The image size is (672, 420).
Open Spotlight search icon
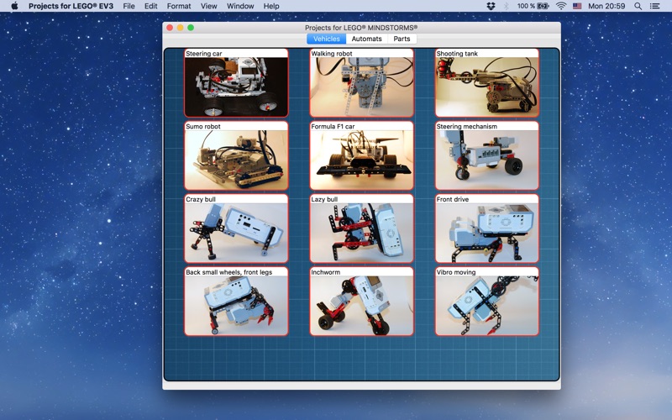[638, 6]
